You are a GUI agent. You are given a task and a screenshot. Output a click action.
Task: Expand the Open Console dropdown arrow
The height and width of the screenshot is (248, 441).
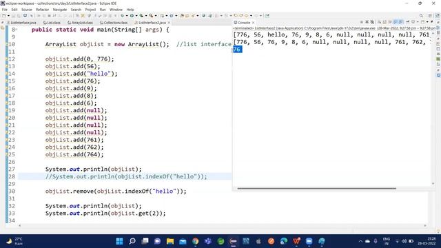coord(427,22)
